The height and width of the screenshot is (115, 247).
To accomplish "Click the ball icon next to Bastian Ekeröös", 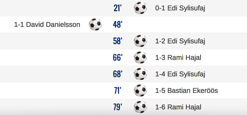I will tap(140, 91).
